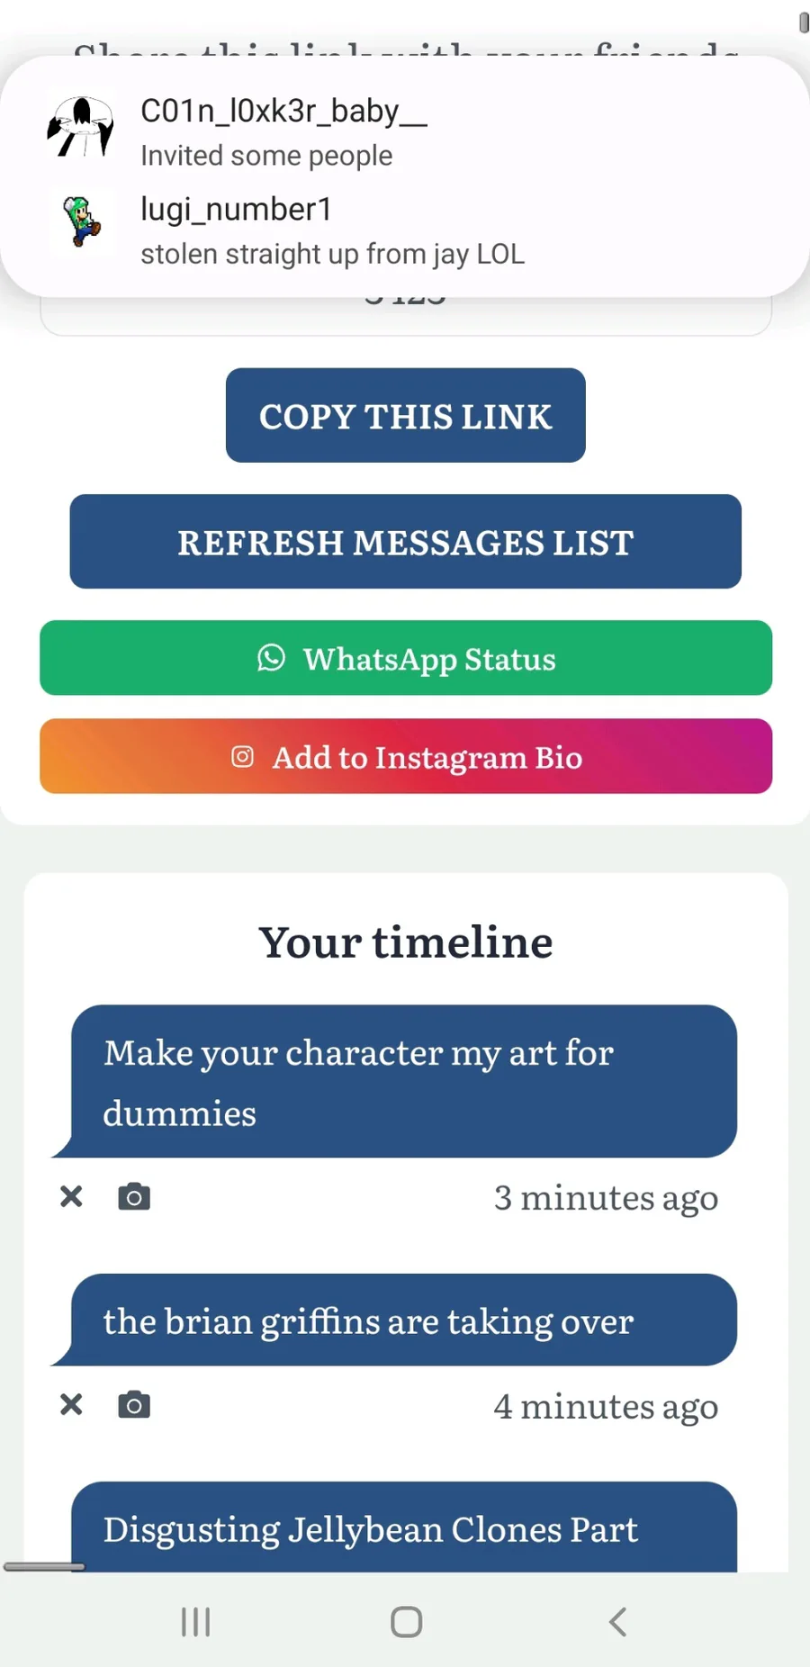
Task: Share via WhatsApp Status button
Action: (x=405, y=658)
